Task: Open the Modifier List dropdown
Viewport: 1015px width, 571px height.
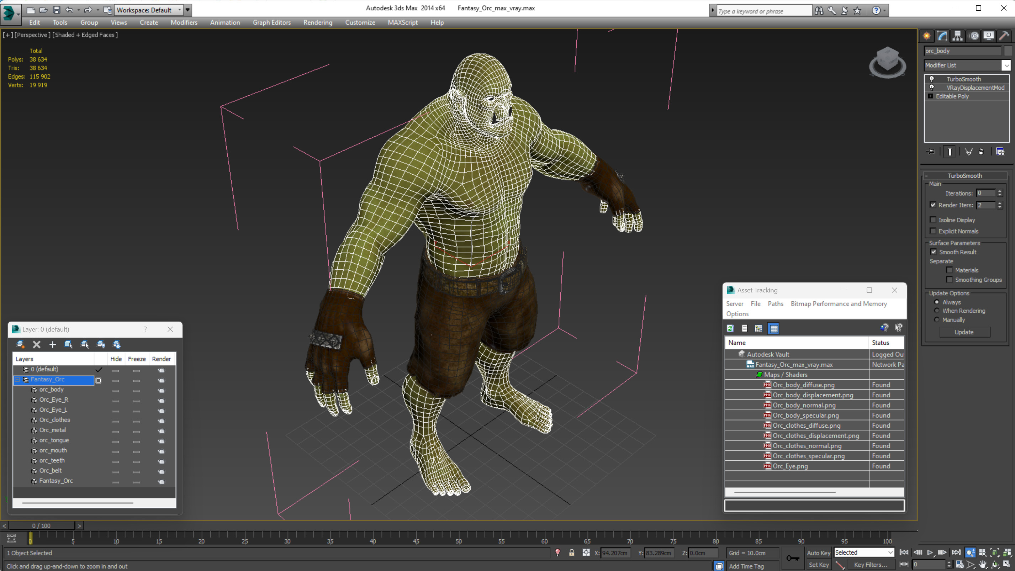Action: [x=1006, y=65]
